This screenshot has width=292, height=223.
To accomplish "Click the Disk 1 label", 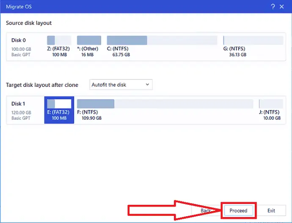I will tap(18, 104).
